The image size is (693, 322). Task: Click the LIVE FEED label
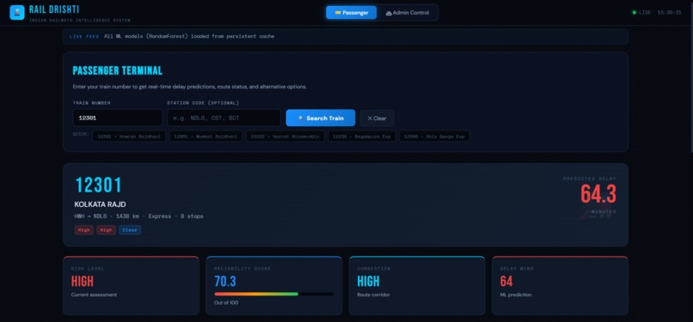pyautogui.click(x=84, y=36)
